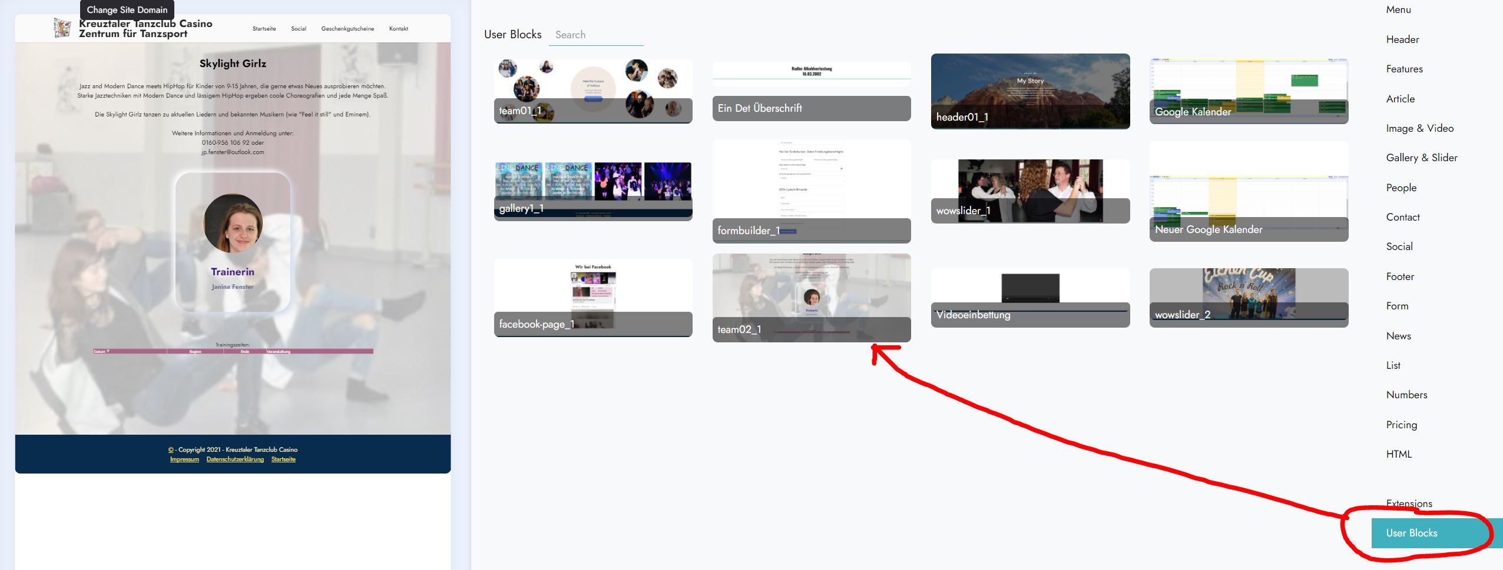1503x570 pixels.
Task: Pick the wowslider_2 block thumbnail
Action: pos(1249,298)
